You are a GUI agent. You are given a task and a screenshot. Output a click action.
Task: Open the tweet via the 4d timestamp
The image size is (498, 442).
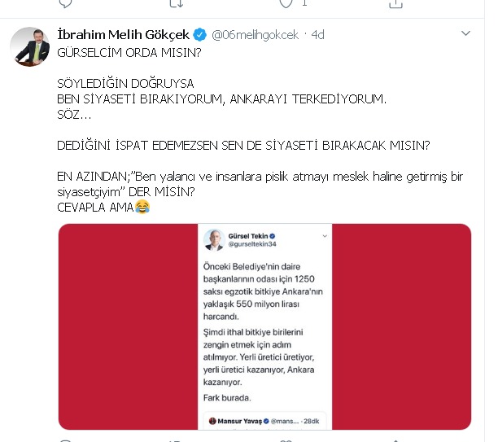[x=317, y=35]
